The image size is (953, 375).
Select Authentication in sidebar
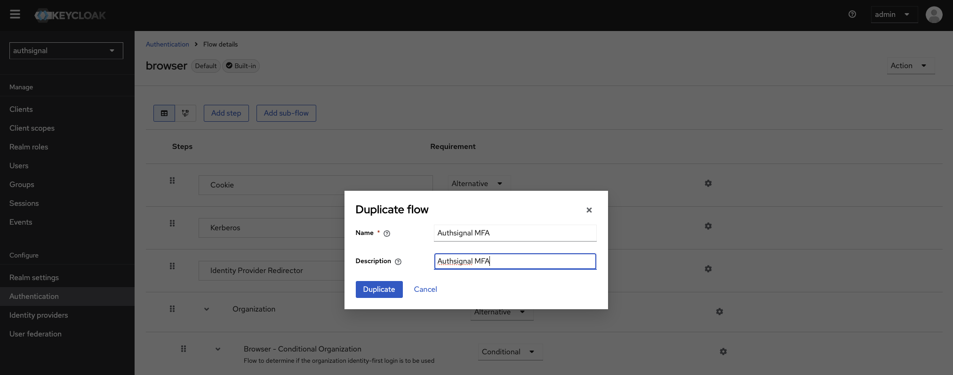[67, 297]
